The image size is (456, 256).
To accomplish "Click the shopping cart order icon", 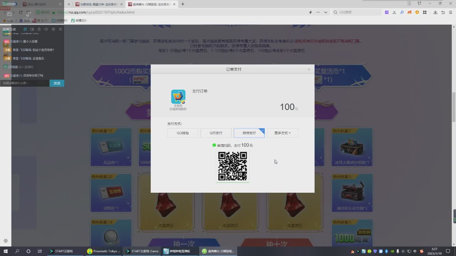I will tap(178, 97).
